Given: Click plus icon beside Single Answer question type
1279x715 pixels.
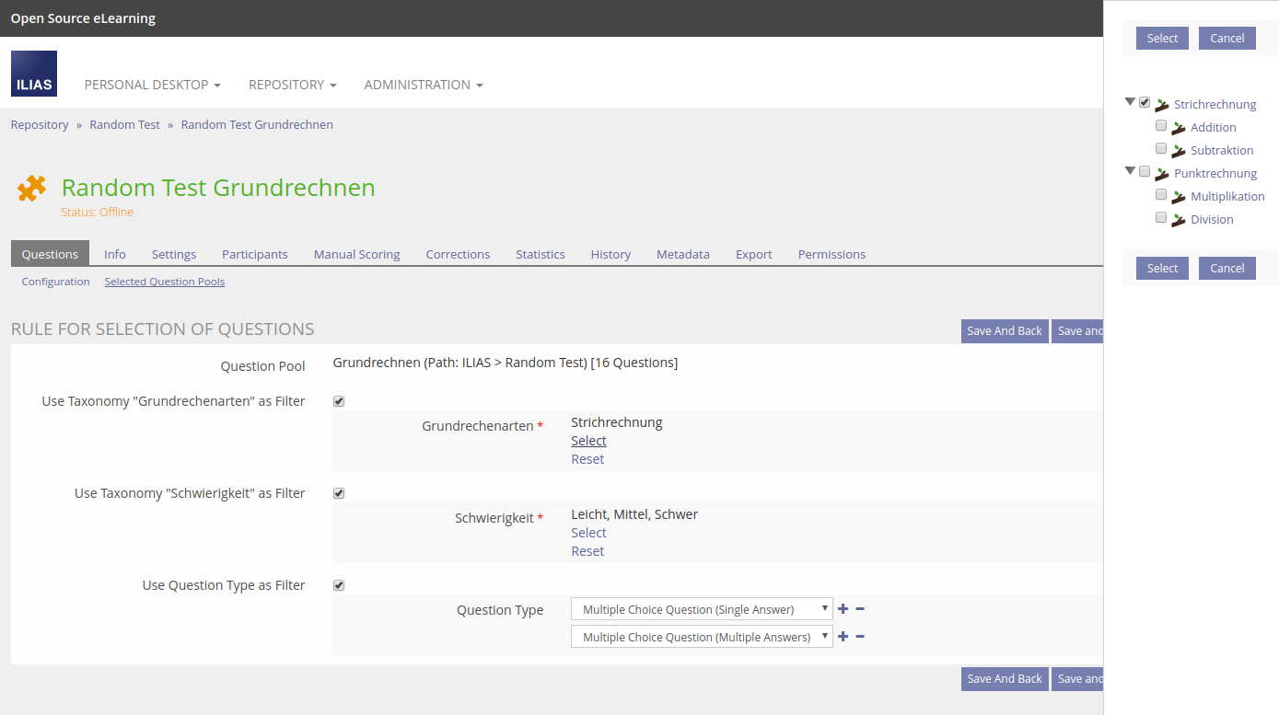Looking at the screenshot, I should point(843,609).
